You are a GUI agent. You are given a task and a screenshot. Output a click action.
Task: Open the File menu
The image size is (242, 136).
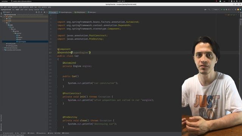click(x=2, y=7)
